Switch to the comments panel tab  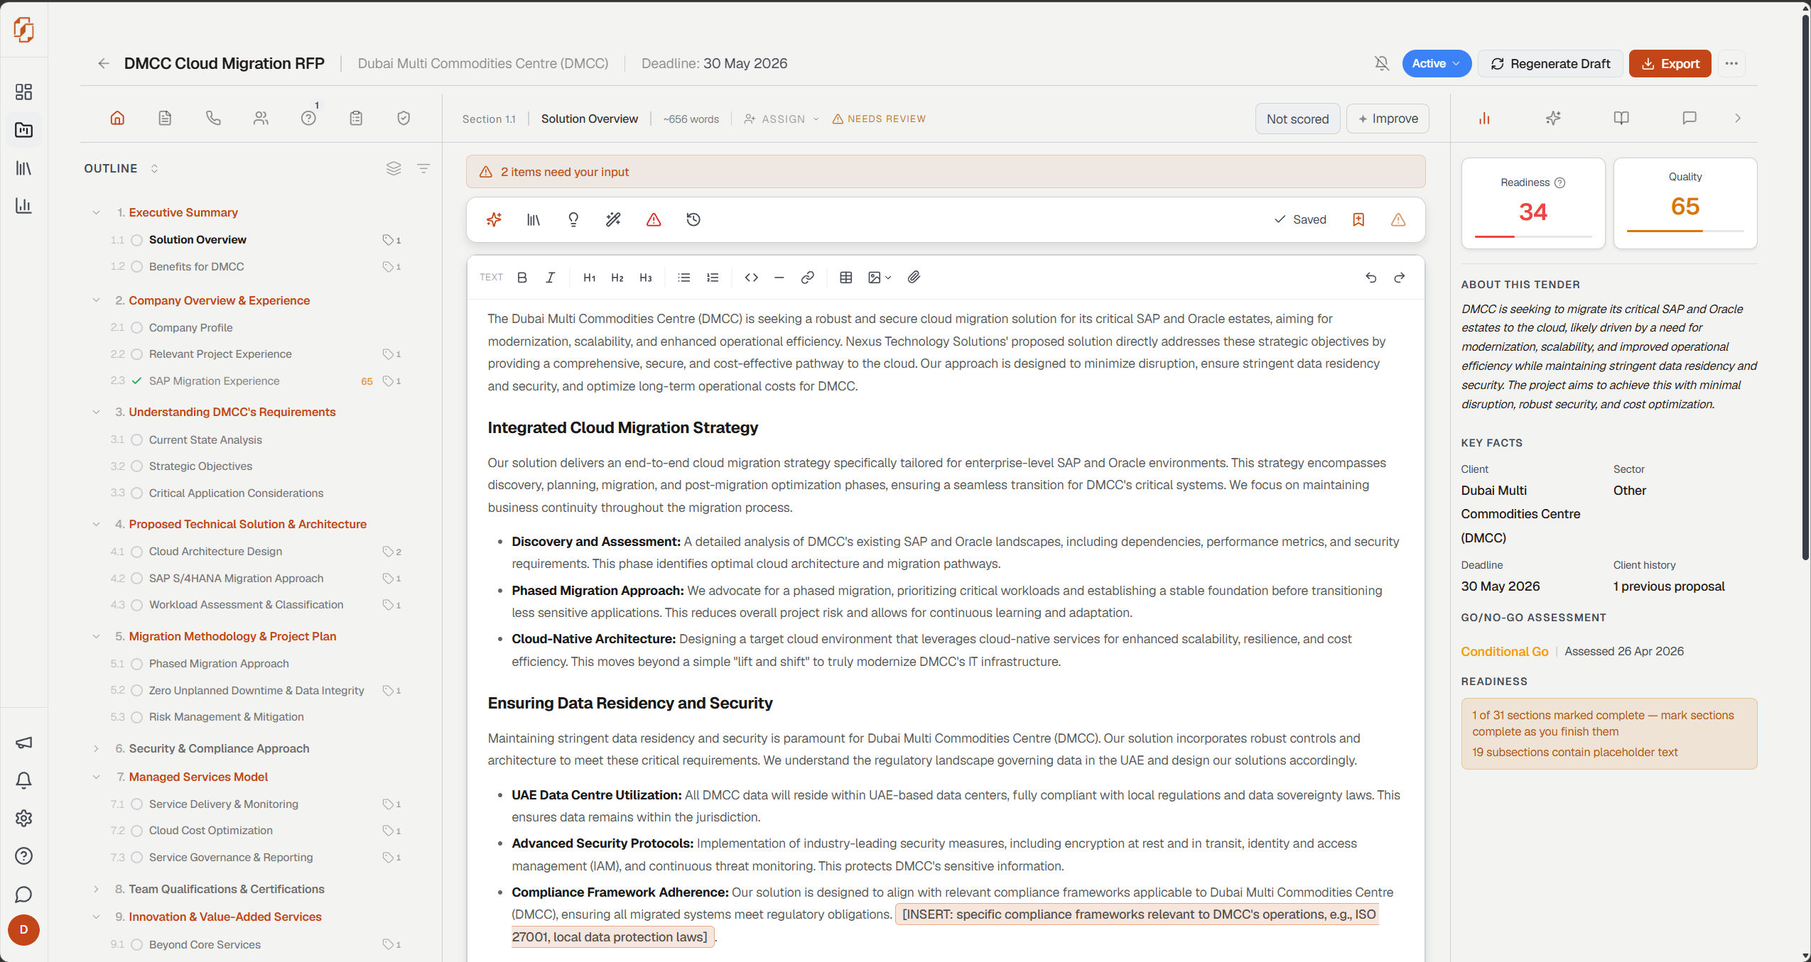point(1690,119)
